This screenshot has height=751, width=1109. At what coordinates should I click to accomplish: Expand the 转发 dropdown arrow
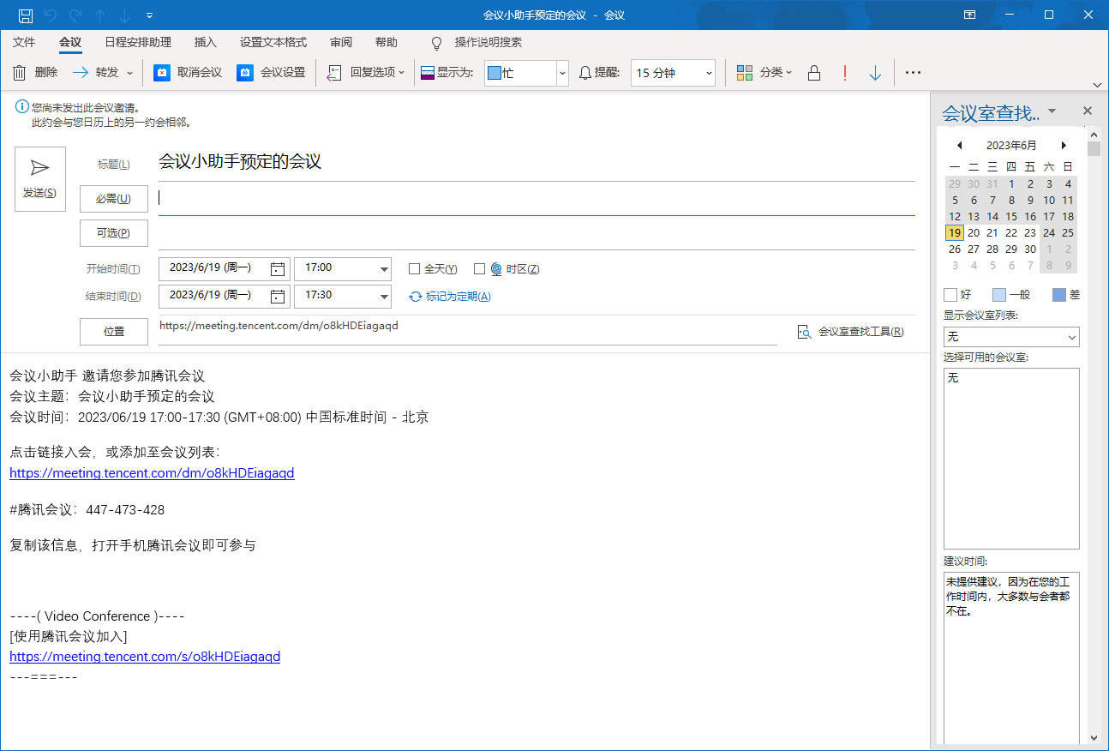click(x=130, y=73)
